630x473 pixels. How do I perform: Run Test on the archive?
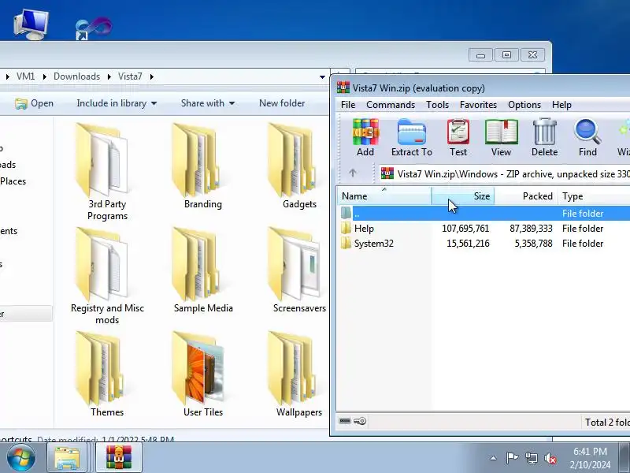458,137
